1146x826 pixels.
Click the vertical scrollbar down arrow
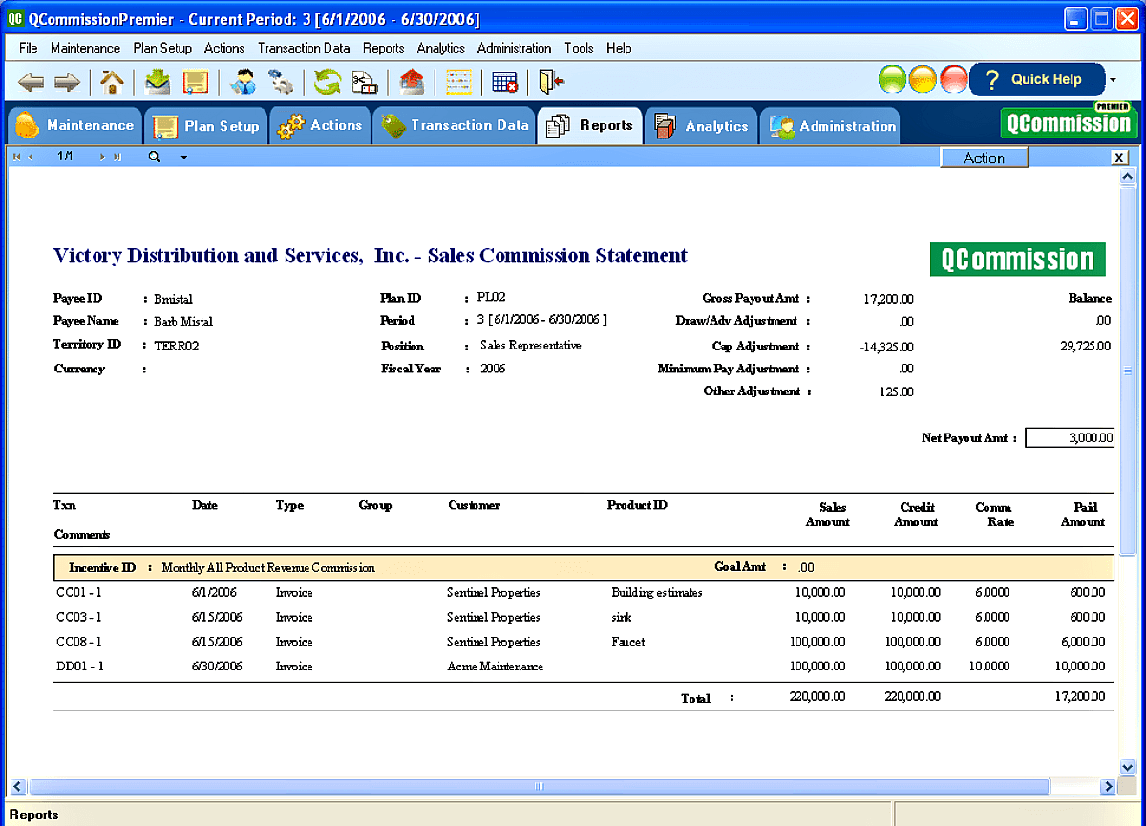[x=1127, y=767]
